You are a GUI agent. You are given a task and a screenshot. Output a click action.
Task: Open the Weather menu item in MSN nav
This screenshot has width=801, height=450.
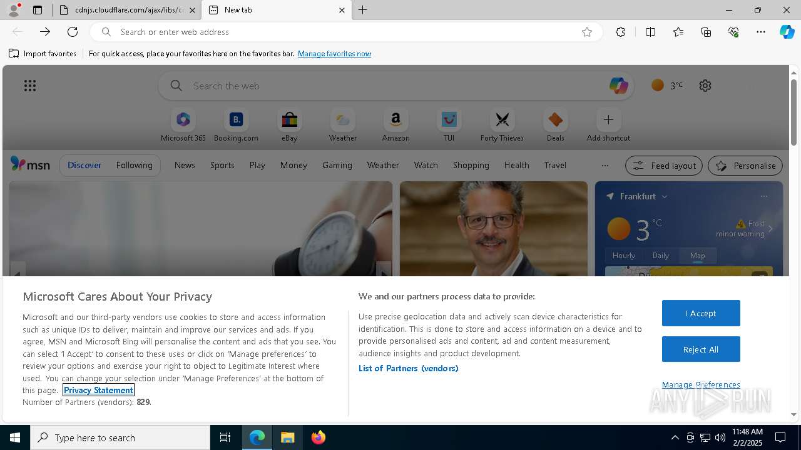pos(383,165)
